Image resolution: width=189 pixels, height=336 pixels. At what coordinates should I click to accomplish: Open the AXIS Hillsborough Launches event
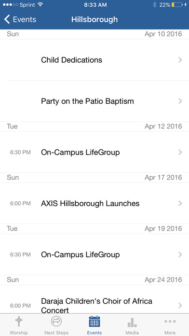point(94,203)
